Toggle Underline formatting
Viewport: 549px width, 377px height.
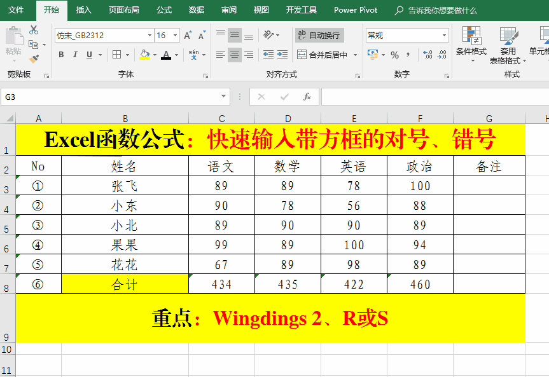coord(89,55)
